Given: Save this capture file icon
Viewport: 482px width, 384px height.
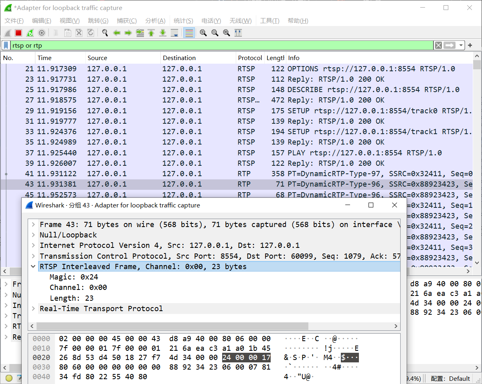Looking at the screenshot, I should pyautogui.click(x=67, y=33).
